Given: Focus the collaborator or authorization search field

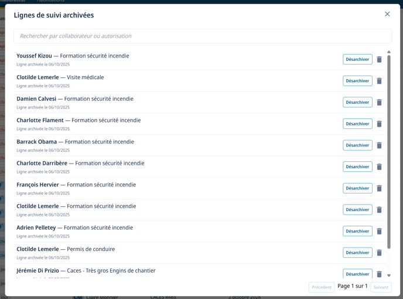Looking at the screenshot, I should coord(202,36).
